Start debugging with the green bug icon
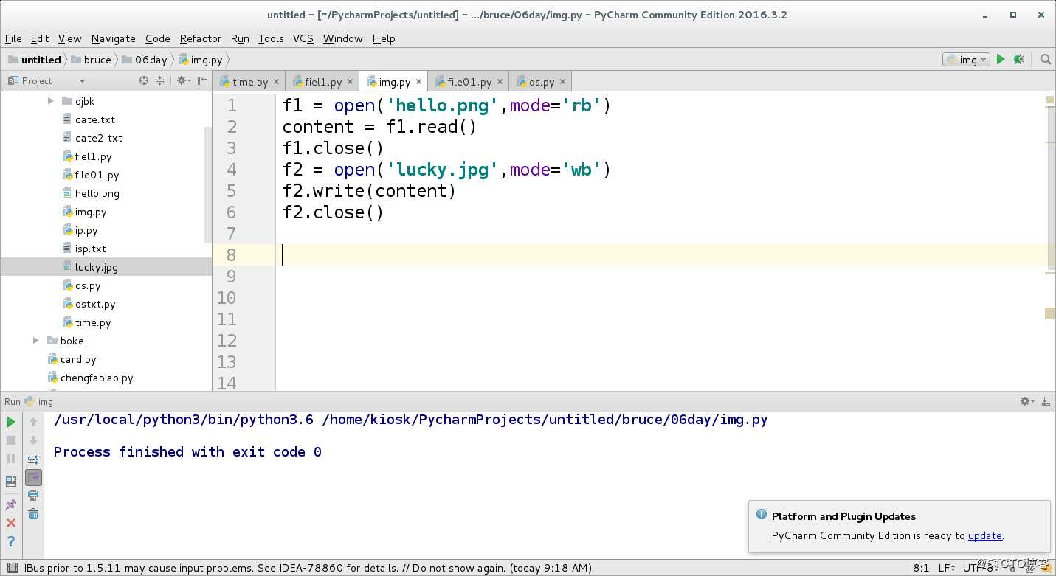 (x=1018, y=60)
